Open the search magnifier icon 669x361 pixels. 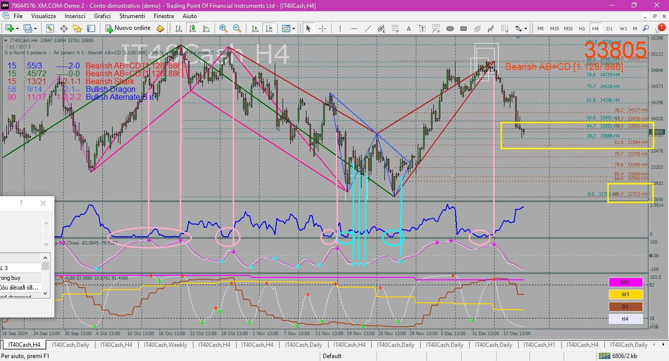click(x=646, y=28)
